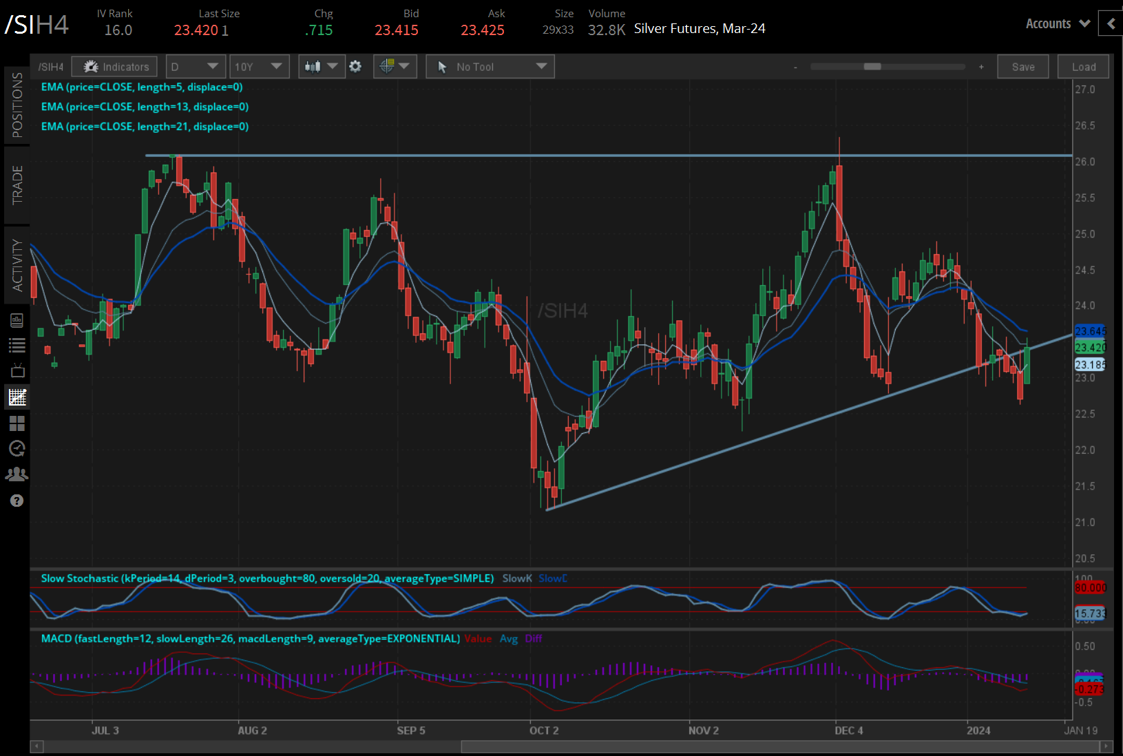Open the 10Y time range dropdown
Viewport: 1123px width, 756px height.
point(258,67)
